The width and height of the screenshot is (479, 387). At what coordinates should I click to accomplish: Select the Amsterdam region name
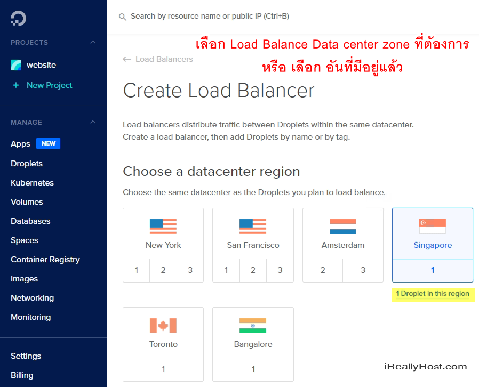click(343, 245)
